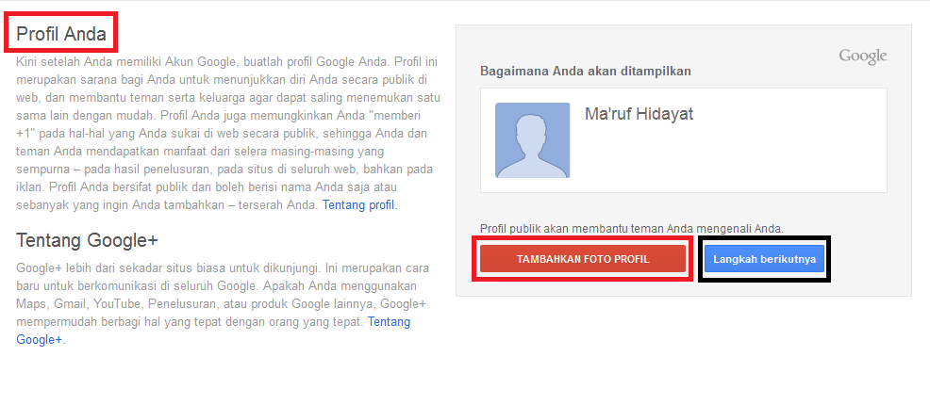Viewport: 930px width, 405px height.
Task: Open the Tentang profil link
Action: (x=358, y=205)
